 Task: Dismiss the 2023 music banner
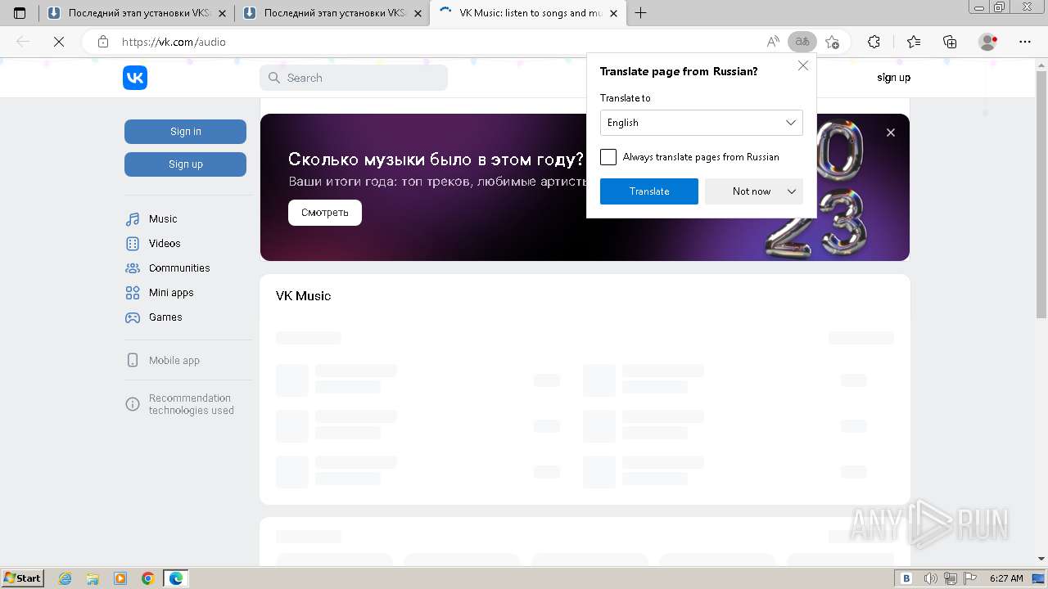click(x=891, y=133)
